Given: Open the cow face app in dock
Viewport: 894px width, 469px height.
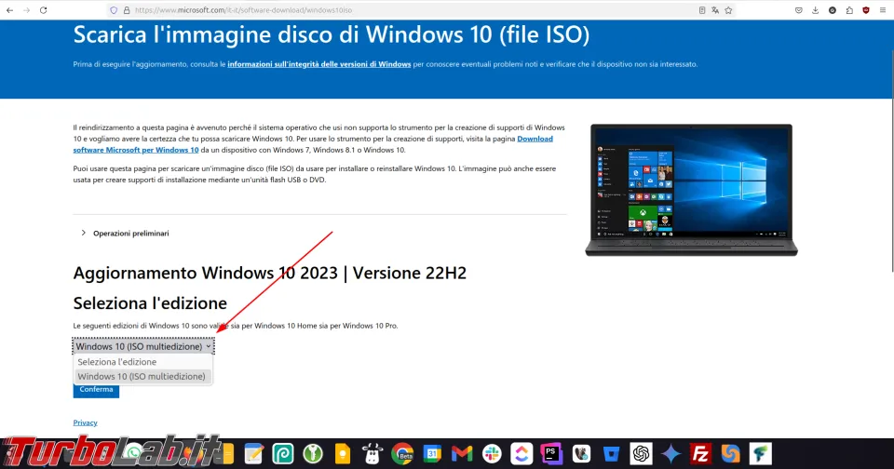Looking at the screenshot, I should click(372, 453).
